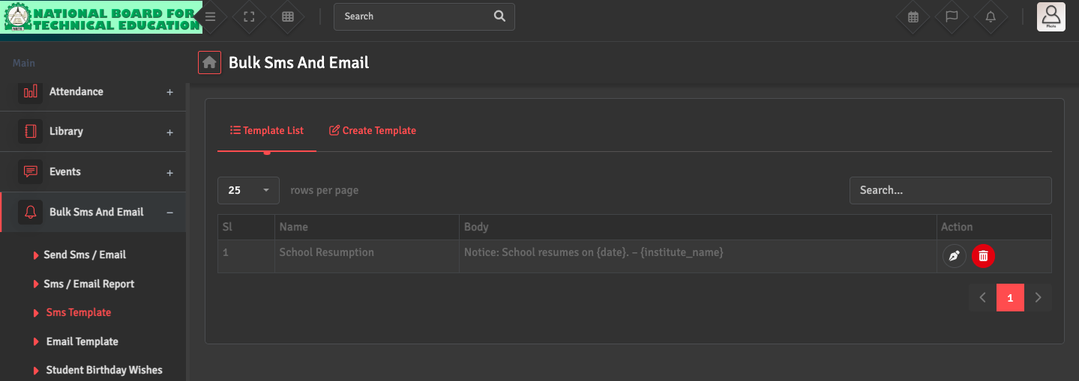This screenshot has height=381, width=1079.
Task: Edit the School Resumption template
Action: pos(954,256)
